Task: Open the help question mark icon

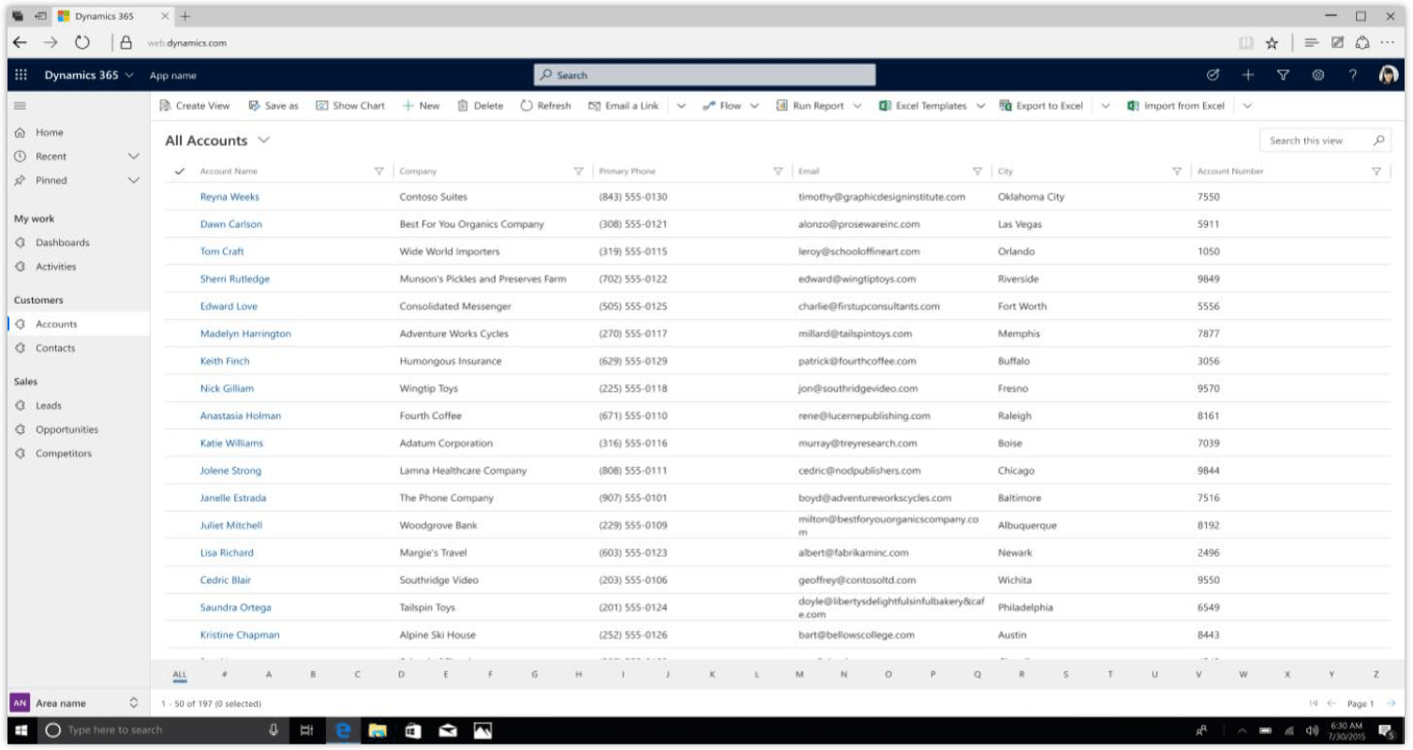Action: click(1353, 75)
